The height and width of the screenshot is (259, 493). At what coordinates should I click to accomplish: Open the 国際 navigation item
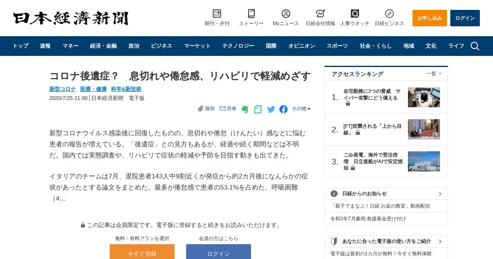point(271,46)
